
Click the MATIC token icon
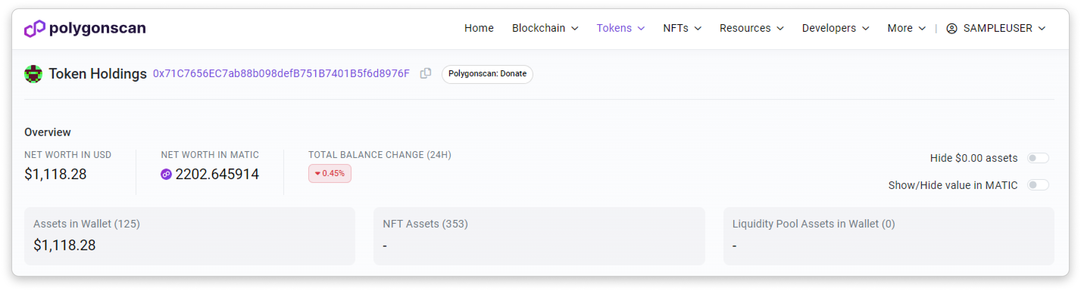[x=166, y=174]
